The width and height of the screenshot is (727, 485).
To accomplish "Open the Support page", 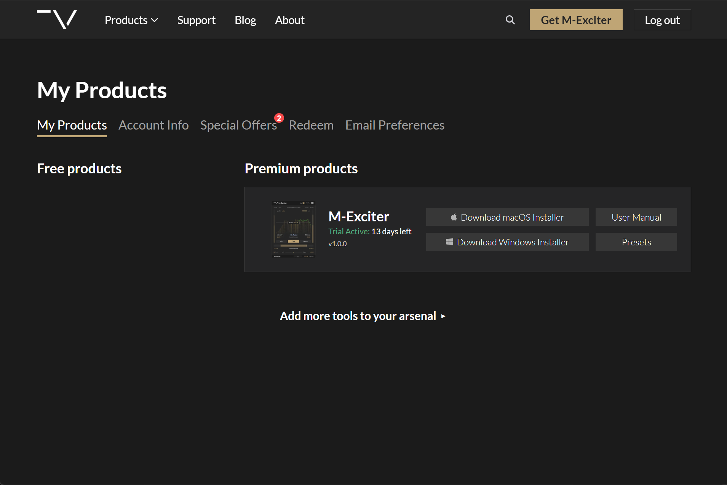I will pyautogui.click(x=196, y=20).
